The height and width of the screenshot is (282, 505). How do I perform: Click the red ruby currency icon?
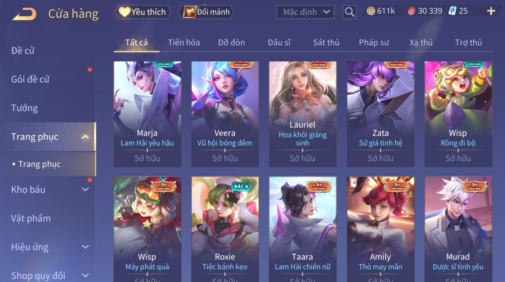(411, 11)
